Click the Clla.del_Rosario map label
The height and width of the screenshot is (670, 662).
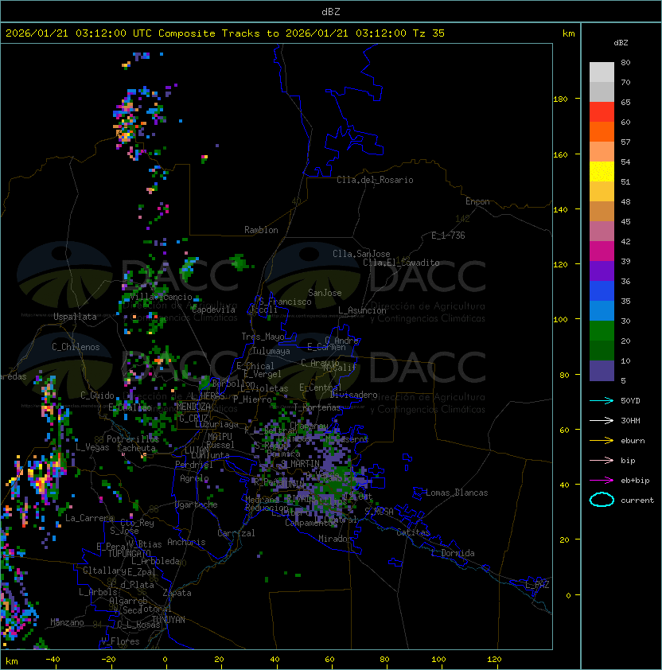[x=374, y=180]
